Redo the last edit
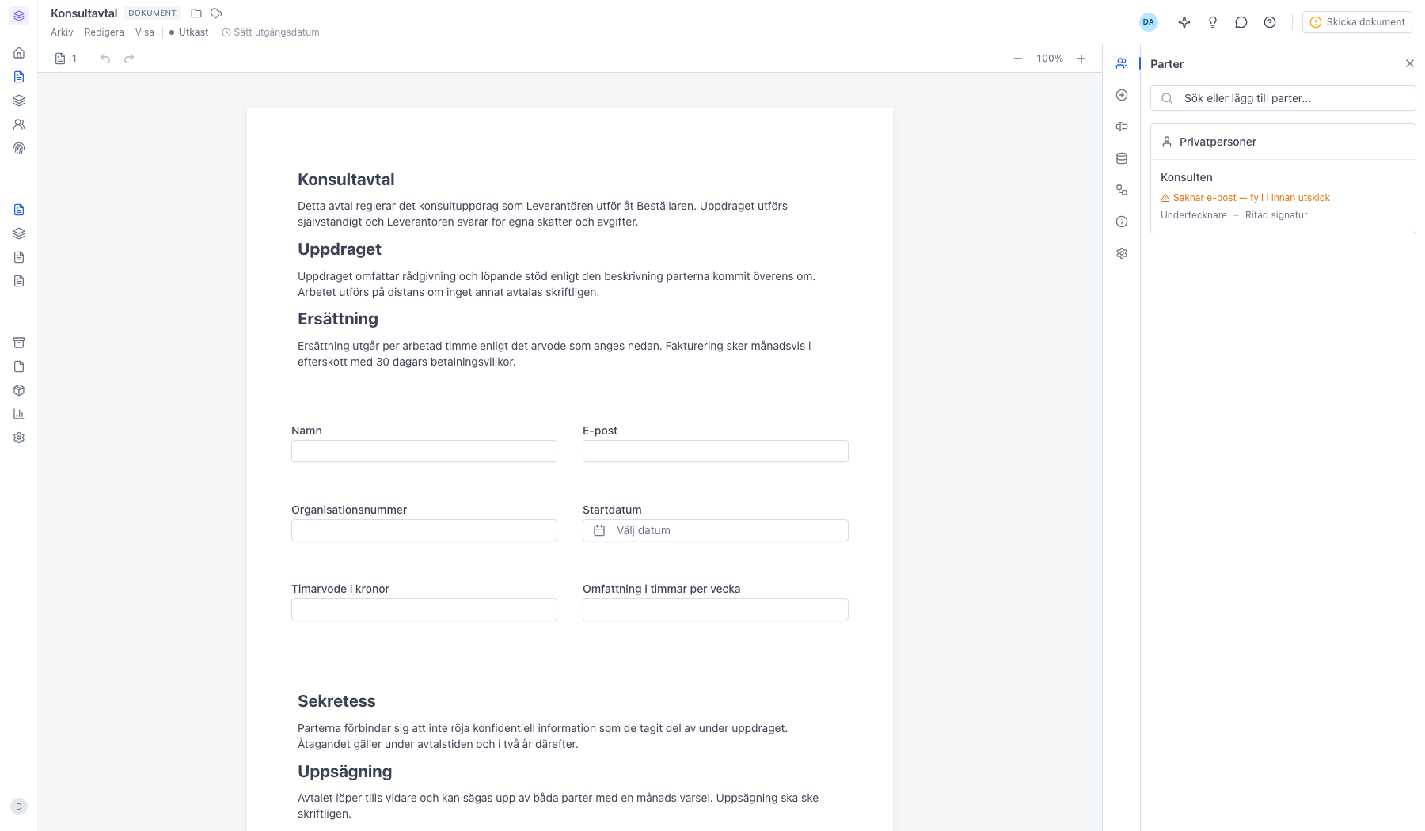This screenshot has height=831, width=1425. [x=129, y=59]
